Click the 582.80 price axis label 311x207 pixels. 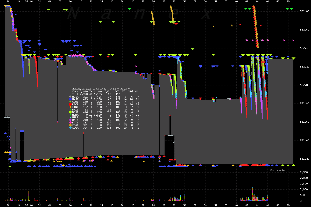305,11
